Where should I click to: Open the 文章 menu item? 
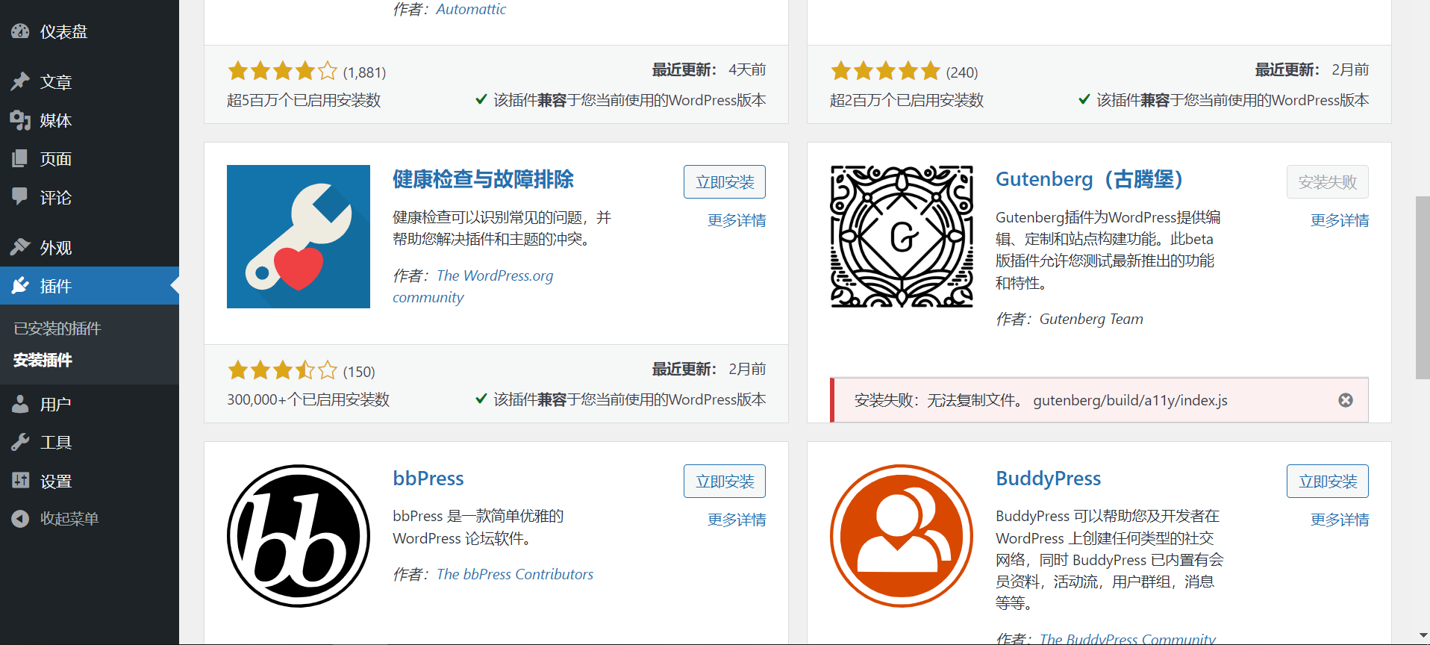coord(90,81)
